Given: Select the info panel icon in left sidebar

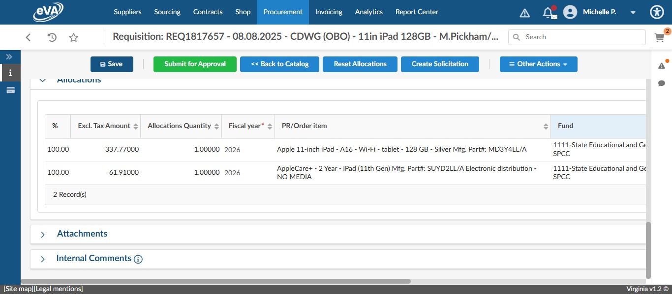Looking at the screenshot, I should [9, 73].
